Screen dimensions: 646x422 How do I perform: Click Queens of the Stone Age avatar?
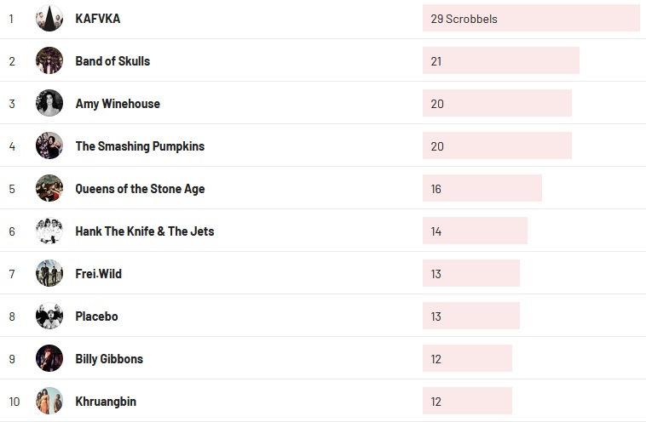[x=49, y=188]
